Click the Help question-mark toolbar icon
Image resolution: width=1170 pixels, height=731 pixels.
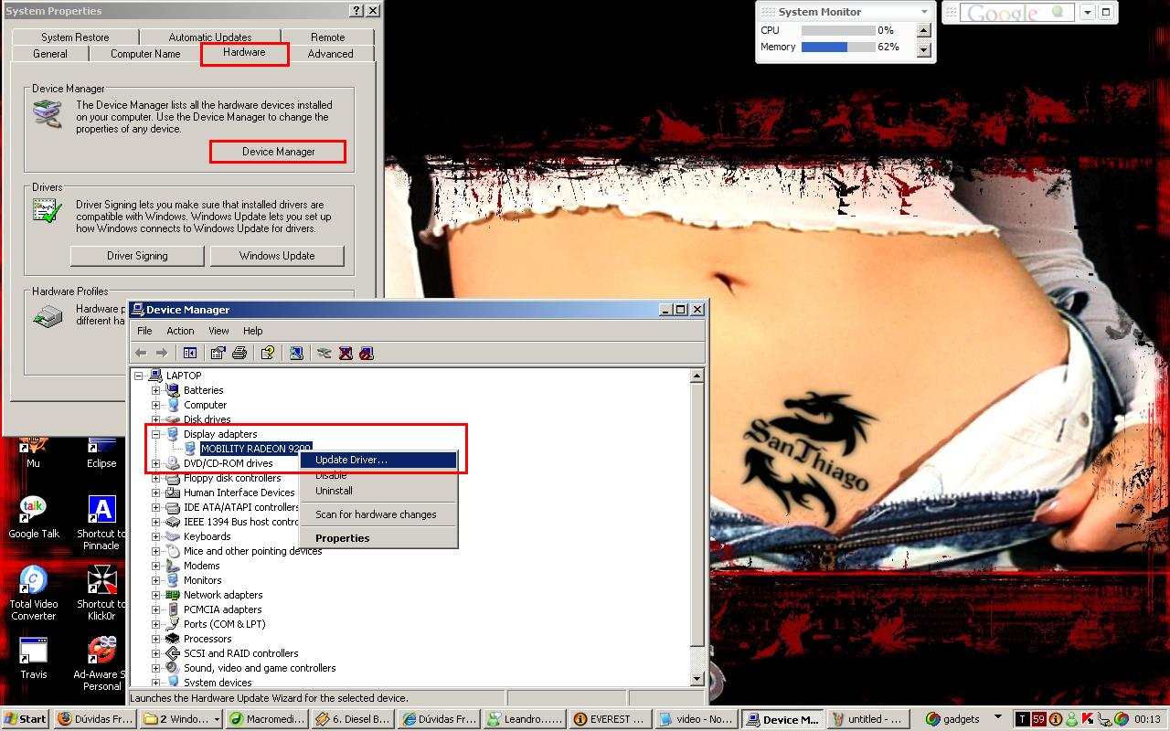coord(268,353)
